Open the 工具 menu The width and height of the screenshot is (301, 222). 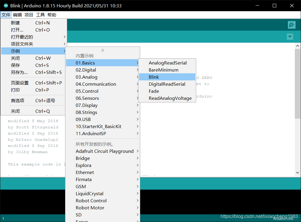tap(40, 15)
